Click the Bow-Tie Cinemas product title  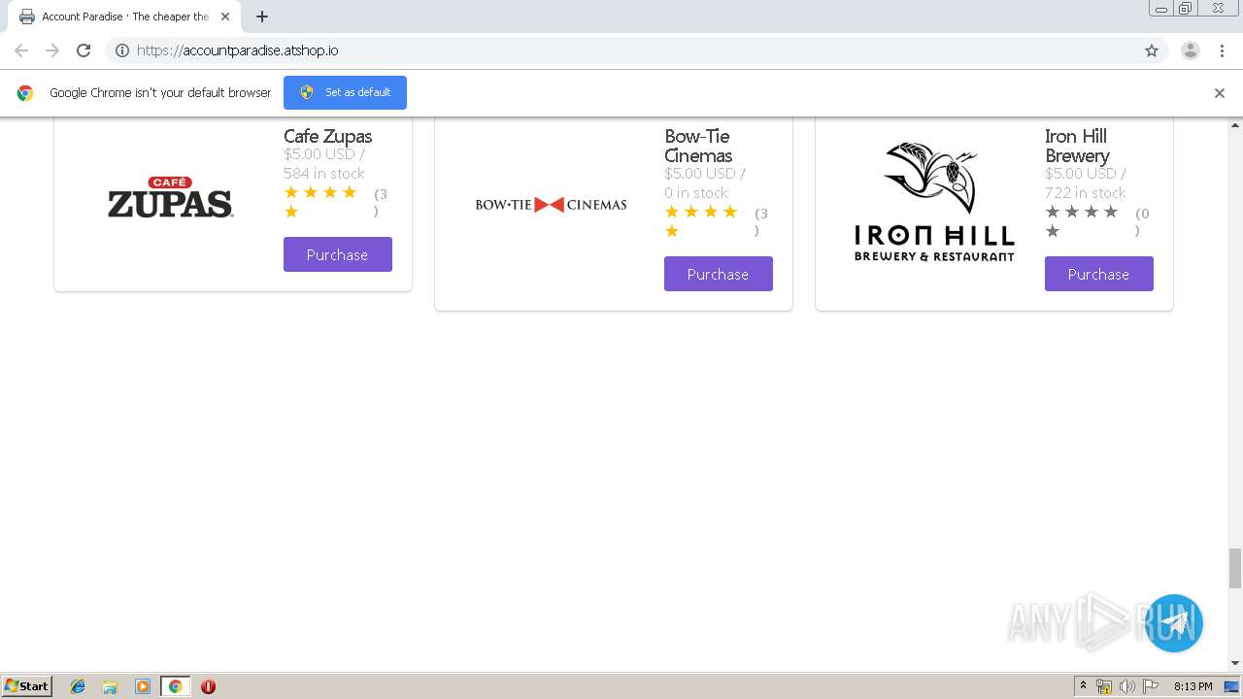pos(698,146)
